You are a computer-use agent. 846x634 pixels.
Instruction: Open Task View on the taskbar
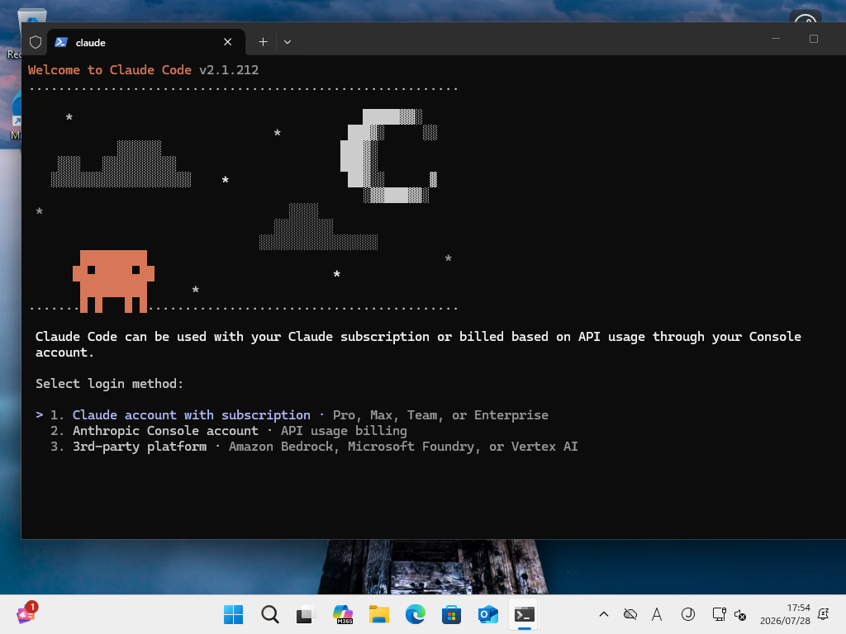[x=306, y=614]
